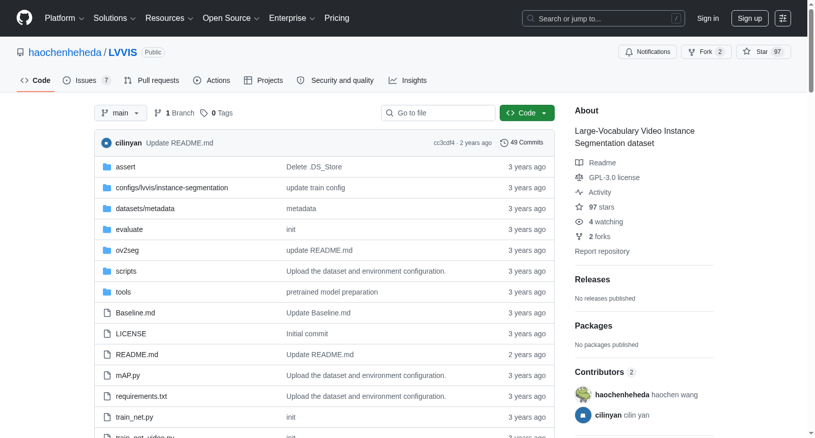
Task: Click the folder icon for scripts
Action: tap(107, 271)
